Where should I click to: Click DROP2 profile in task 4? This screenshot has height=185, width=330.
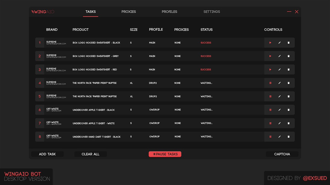point(153,83)
